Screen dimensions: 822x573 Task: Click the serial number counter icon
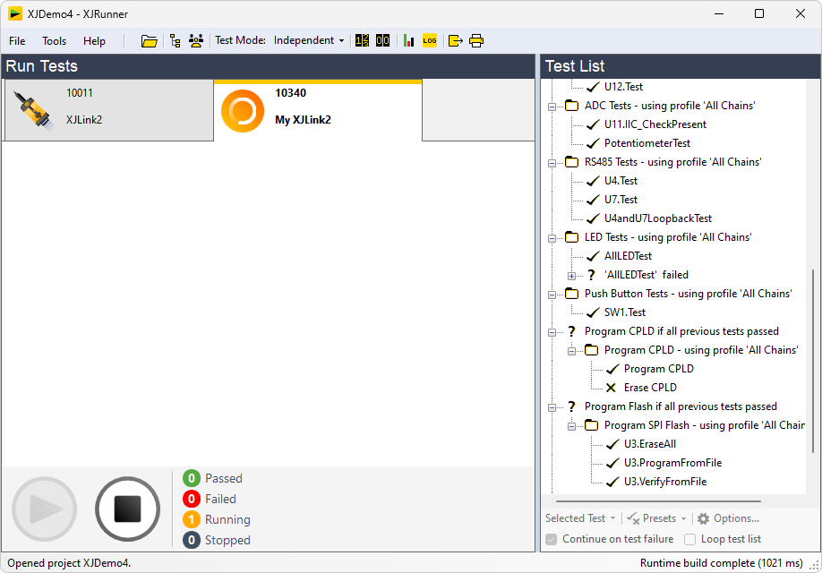(363, 40)
